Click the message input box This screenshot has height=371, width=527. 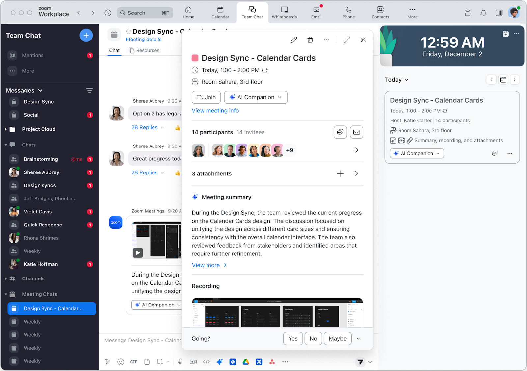point(143,341)
